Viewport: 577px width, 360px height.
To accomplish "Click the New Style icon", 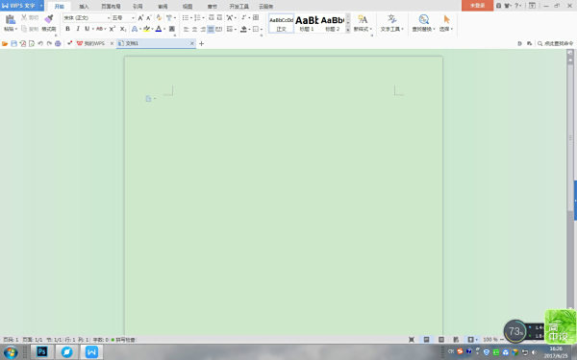I will (363, 19).
